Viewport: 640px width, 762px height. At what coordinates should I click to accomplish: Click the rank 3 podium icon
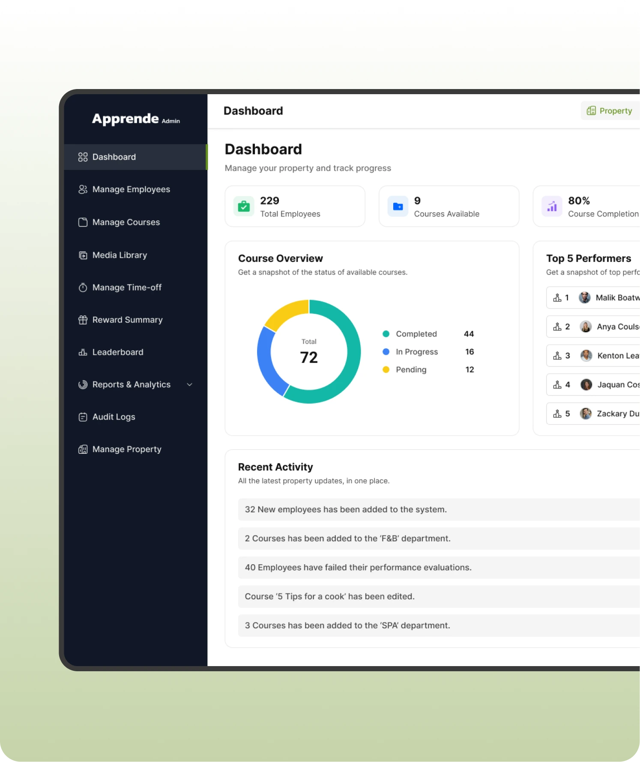coord(557,356)
